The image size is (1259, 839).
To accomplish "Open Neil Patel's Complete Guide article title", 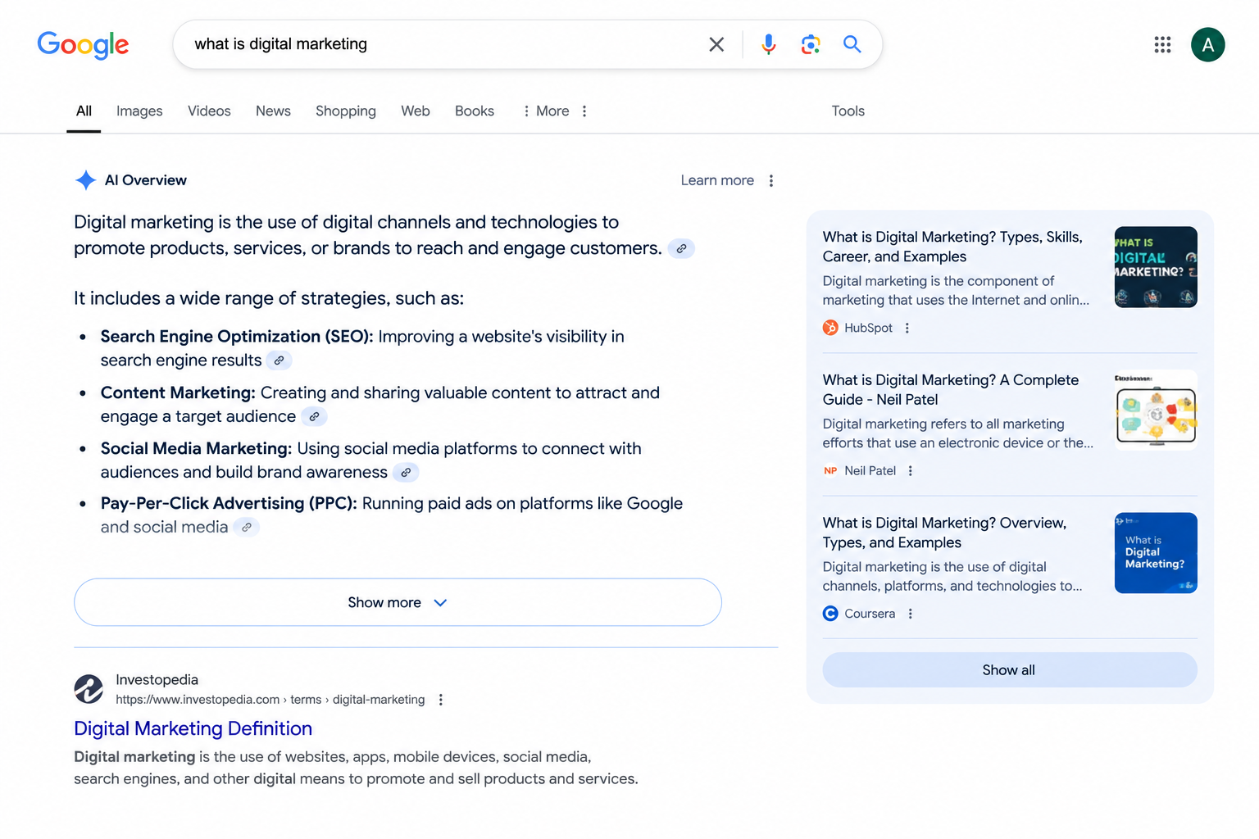I will 951,390.
